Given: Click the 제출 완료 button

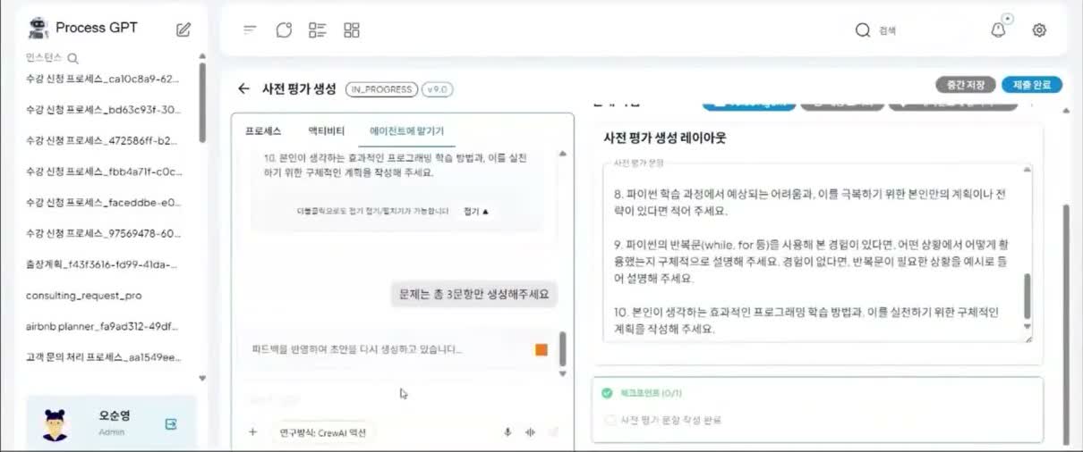Looking at the screenshot, I should [x=1032, y=85].
